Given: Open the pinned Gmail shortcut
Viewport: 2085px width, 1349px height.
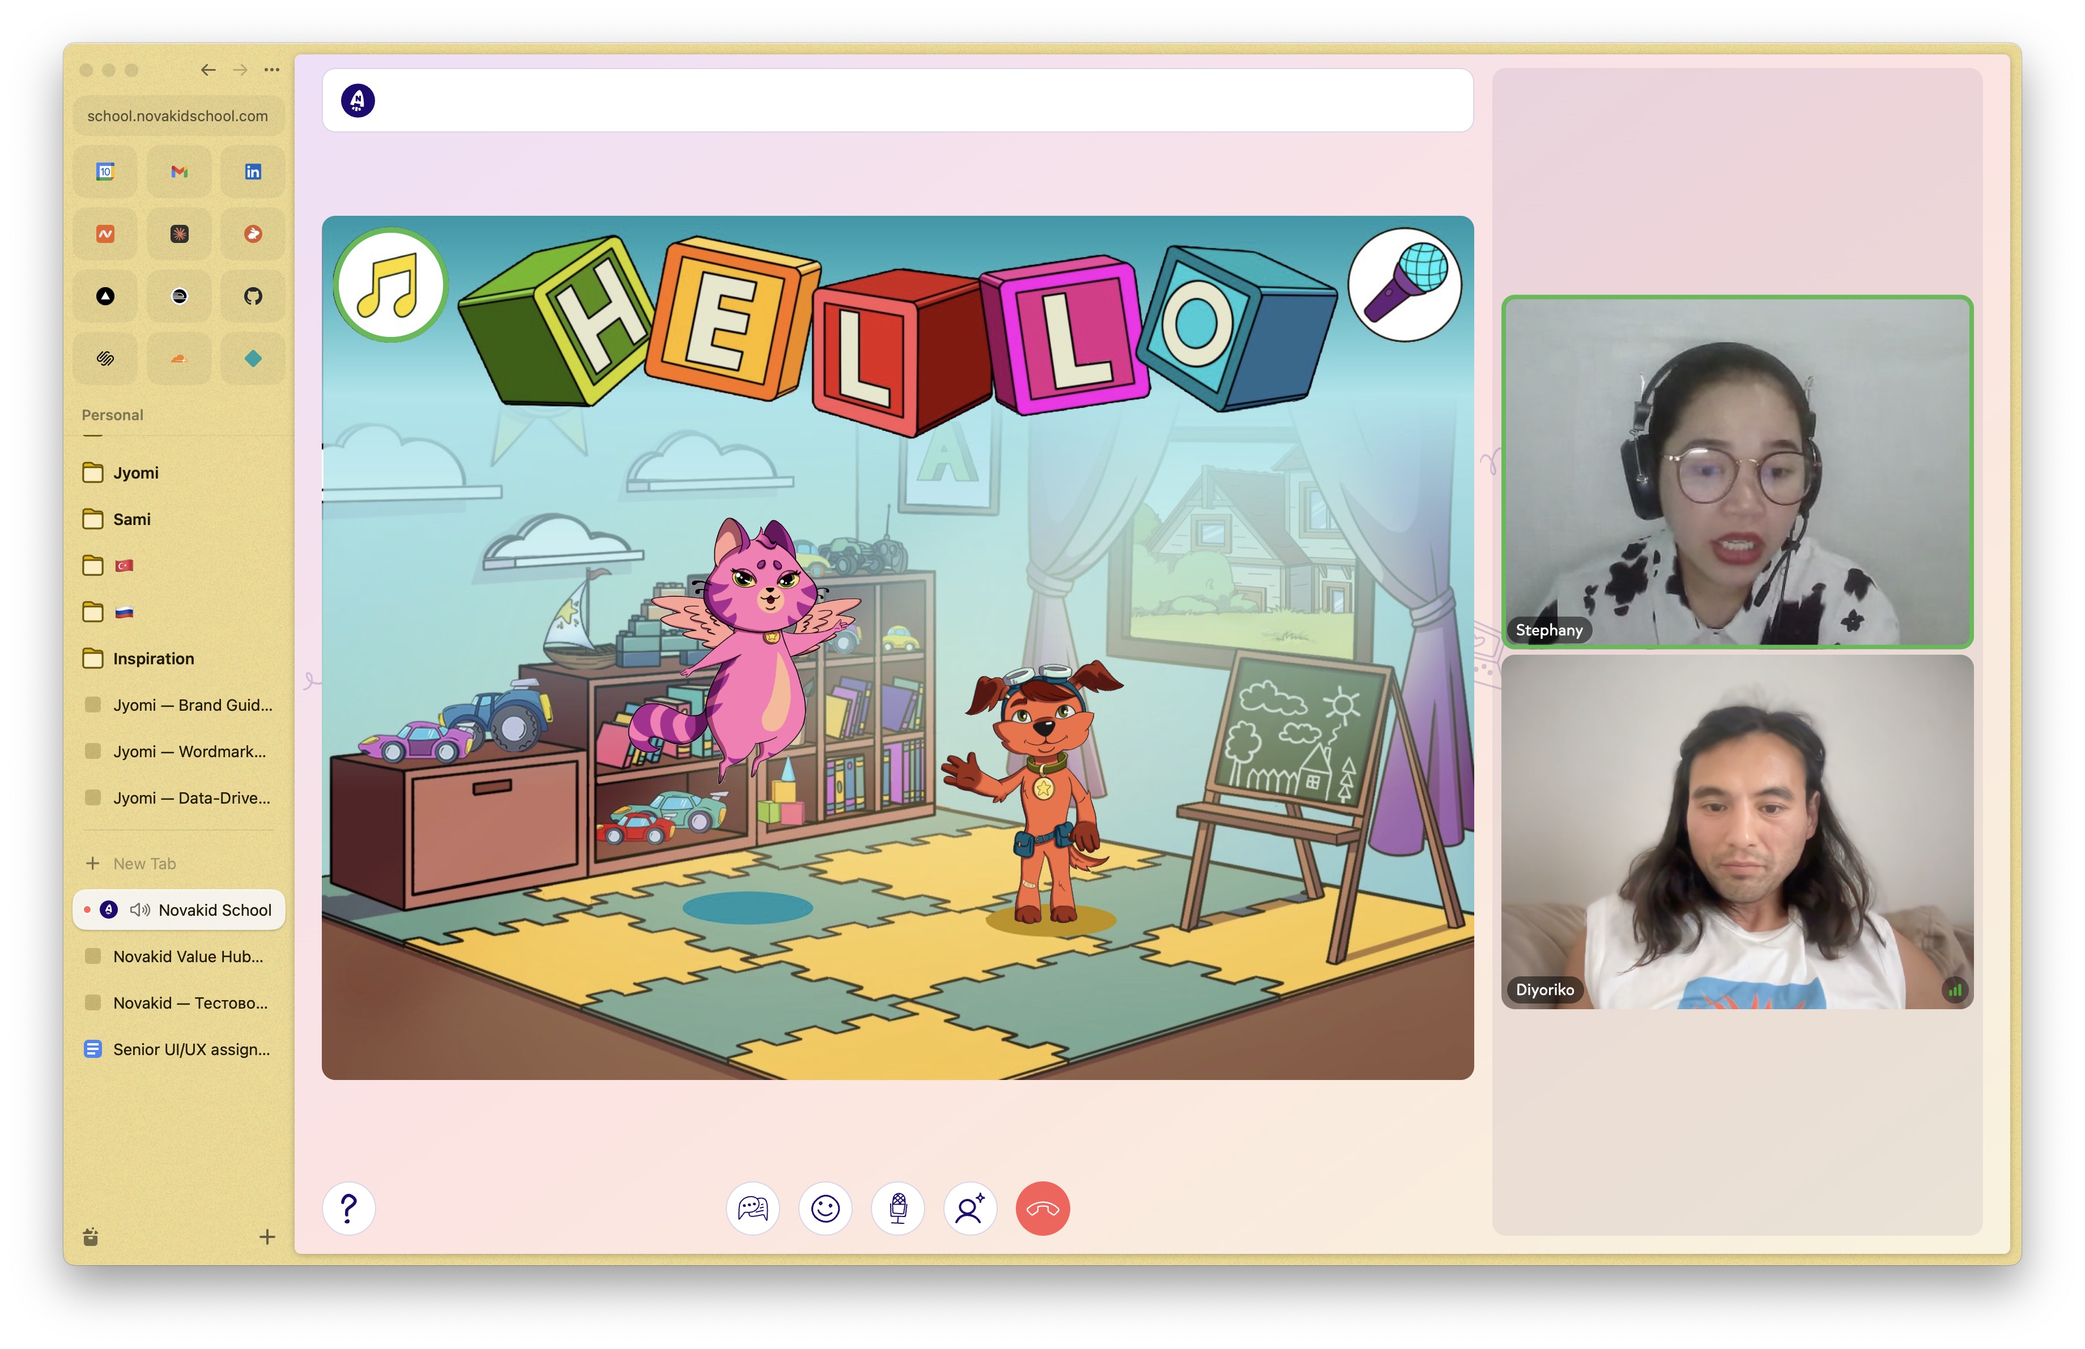Looking at the screenshot, I should pyautogui.click(x=178, y=172).
